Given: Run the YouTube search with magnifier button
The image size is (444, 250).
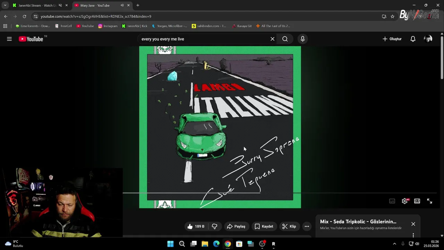Looking at the screenshot, I should (x=285, y=39).
